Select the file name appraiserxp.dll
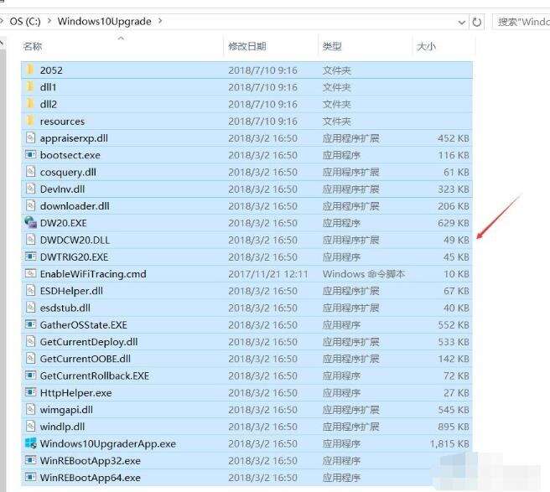The width and height of the screenshot is (550, 492). (74, 138)
